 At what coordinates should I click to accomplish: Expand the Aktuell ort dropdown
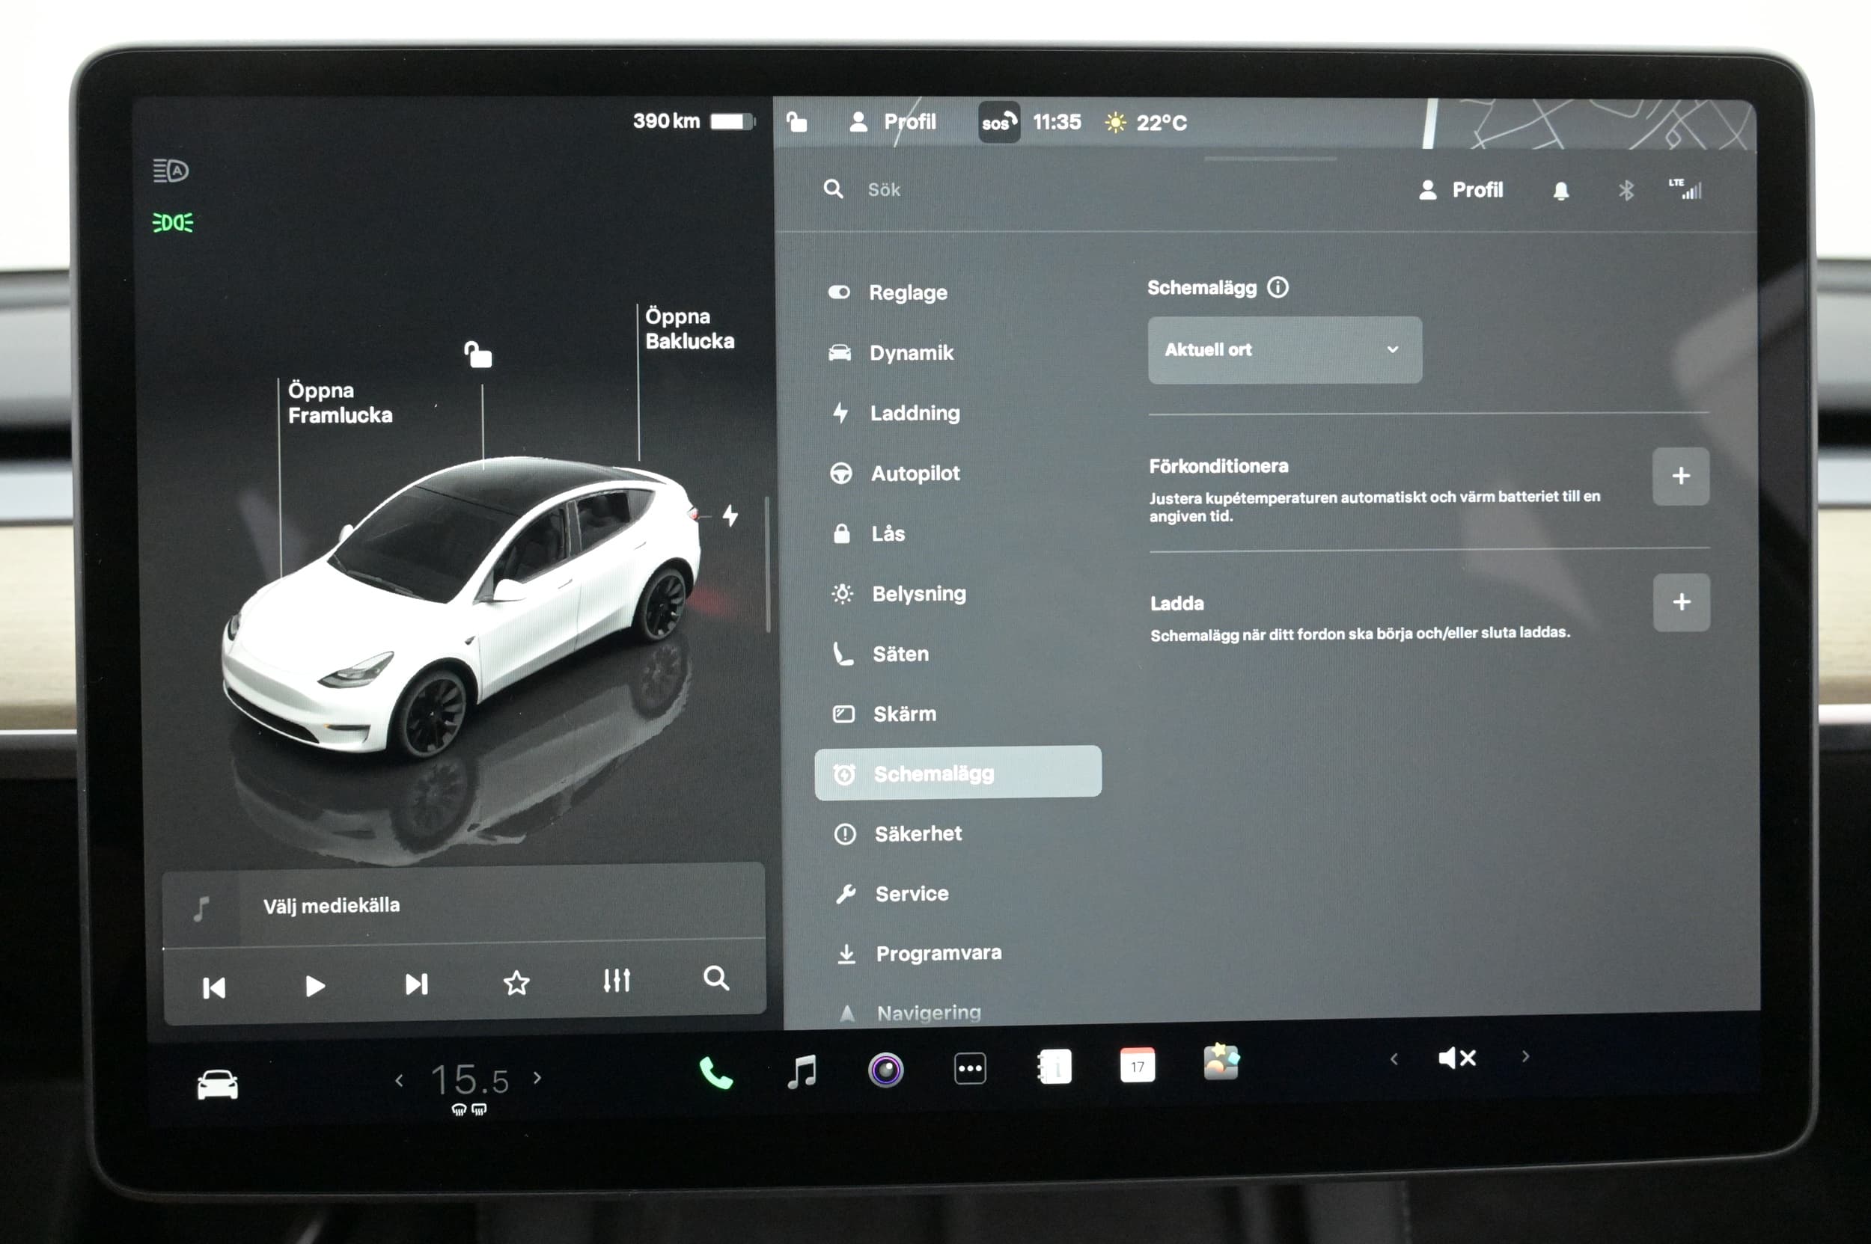point(1284,350)
